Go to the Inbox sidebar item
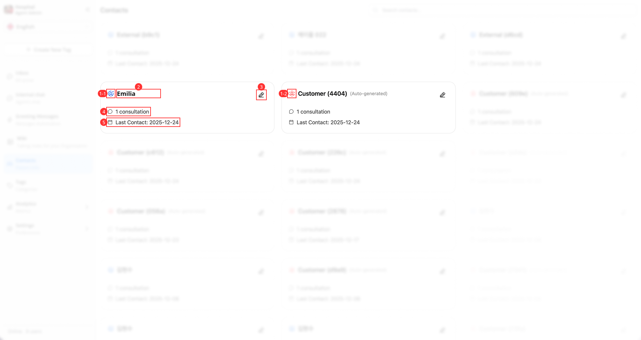Image resolution: width=641 pixels, height=340 pixels. pyautogui.click(x=48, y=76)
